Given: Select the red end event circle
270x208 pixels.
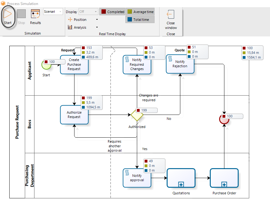Looking at the screenshot, I should click(224, 120).
